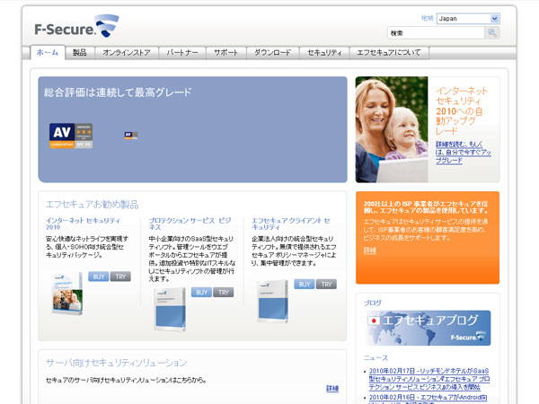
Task: Click the 検索 search input field
Action: (x=435, y=32)
